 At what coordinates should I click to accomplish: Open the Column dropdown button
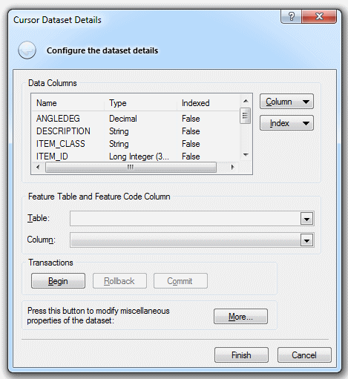tap(286, 102)
